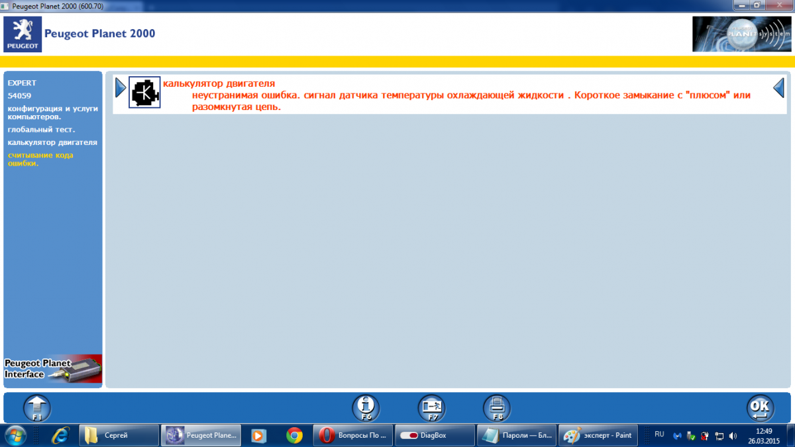Click the blue right-pointing arrow beside the fault
This screenshot has height=447, width=795.
click(121, 87)
